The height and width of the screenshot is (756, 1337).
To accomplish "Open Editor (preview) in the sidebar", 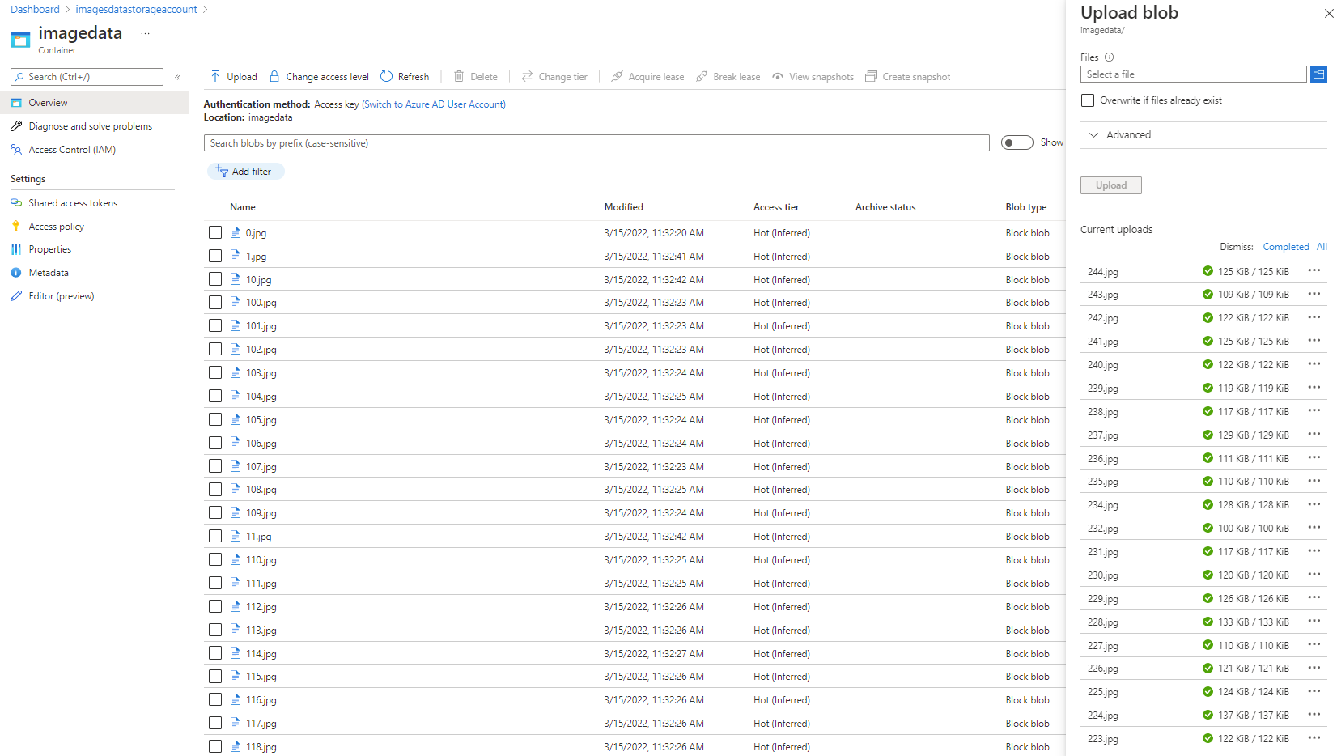I will click(x=60, y=295).
